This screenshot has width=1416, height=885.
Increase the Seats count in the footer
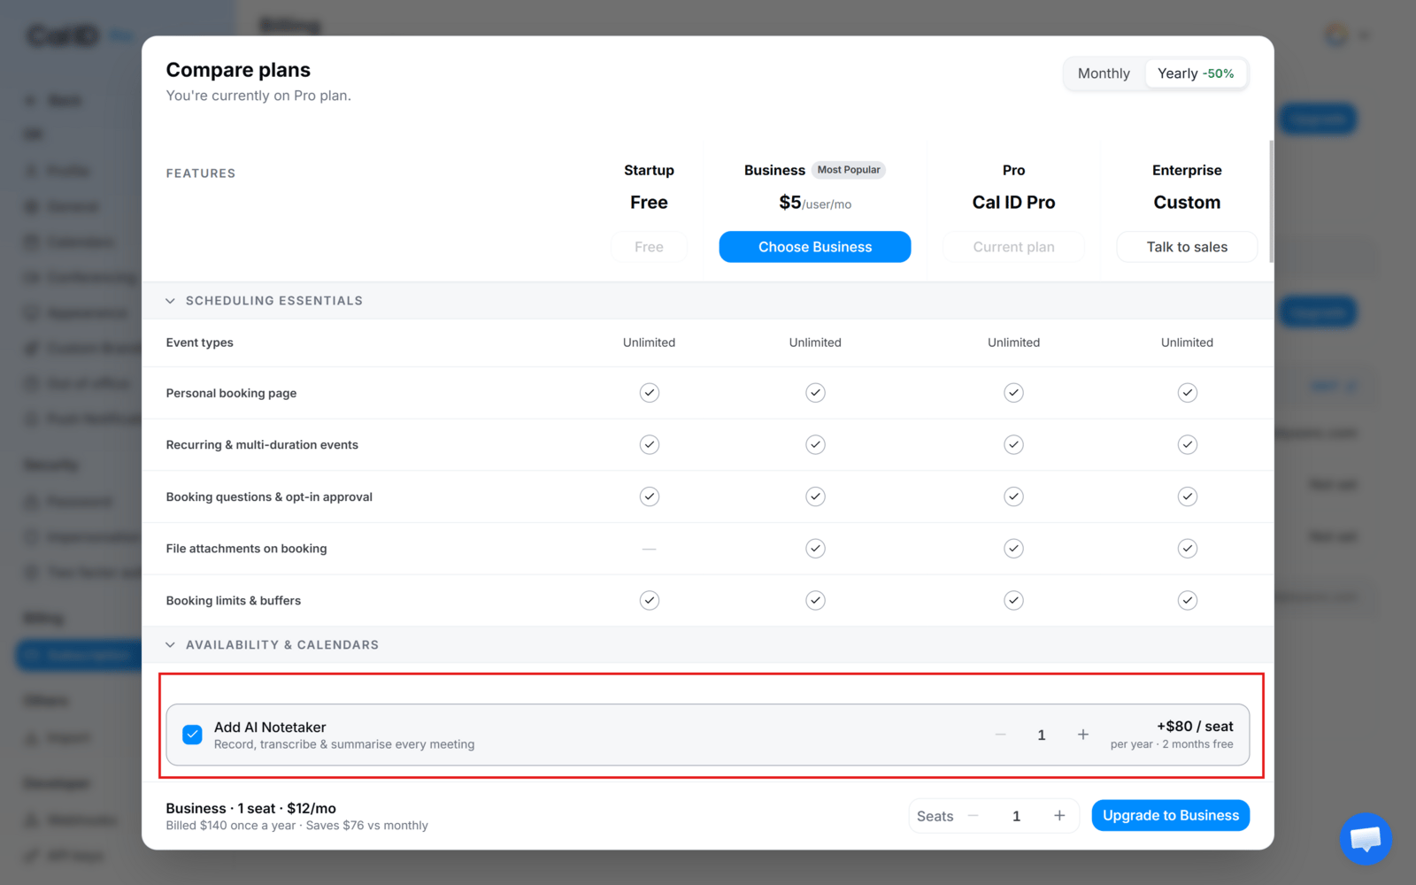coord(1059,816)
